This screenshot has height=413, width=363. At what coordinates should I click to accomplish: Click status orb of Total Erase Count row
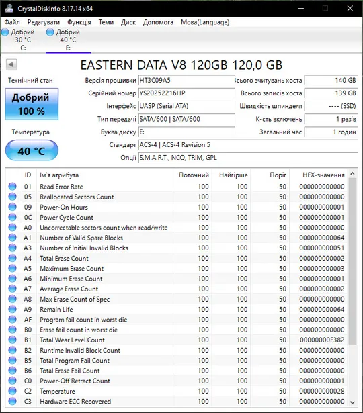pyautogui.click(x=12, y=258)
